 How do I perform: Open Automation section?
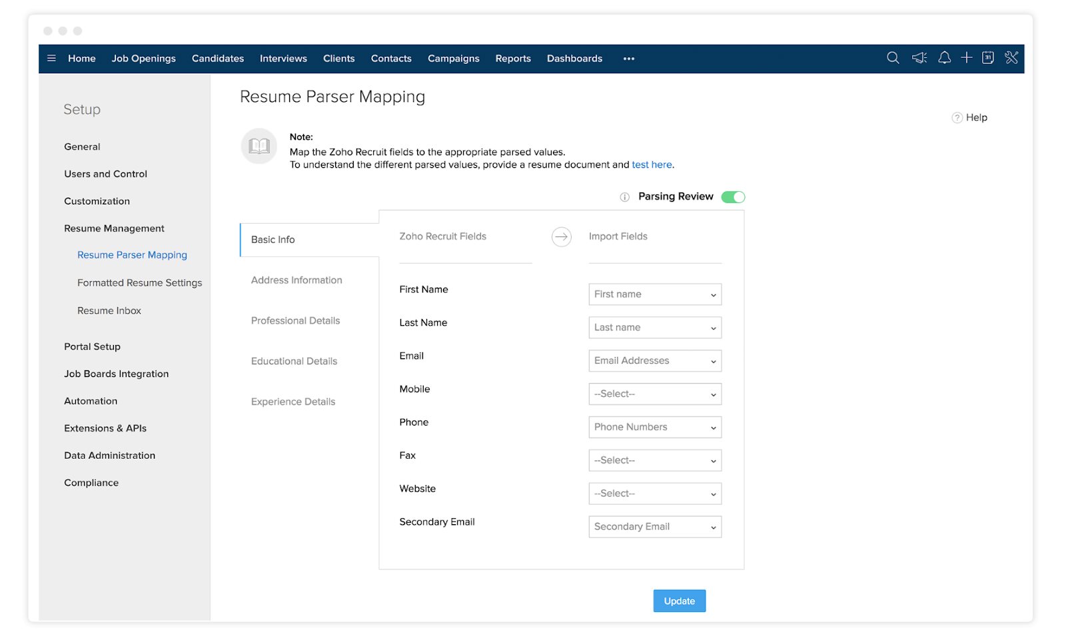pos(91,402)
